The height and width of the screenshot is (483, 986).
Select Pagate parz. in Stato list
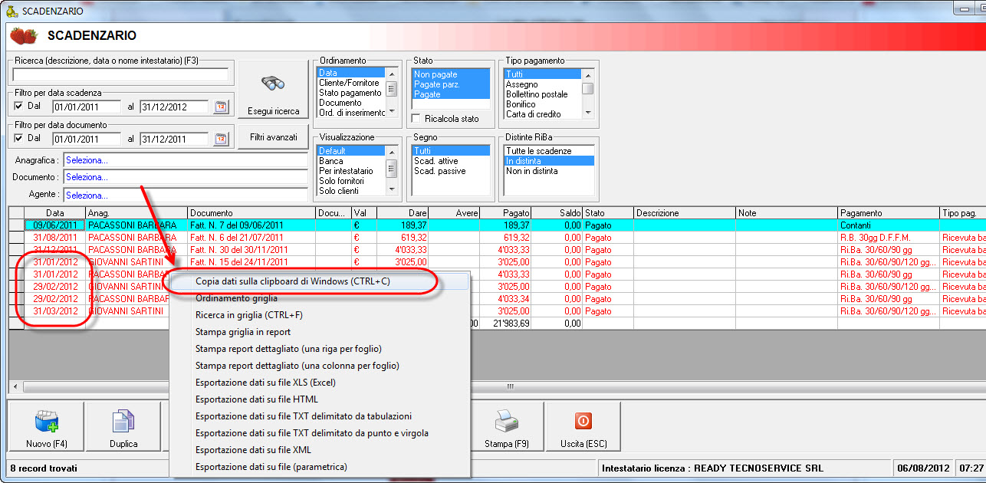point(450,84)
